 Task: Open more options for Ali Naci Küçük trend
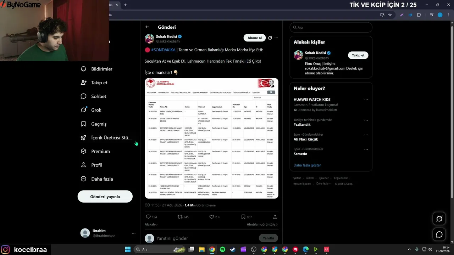[x=366, y=135]
